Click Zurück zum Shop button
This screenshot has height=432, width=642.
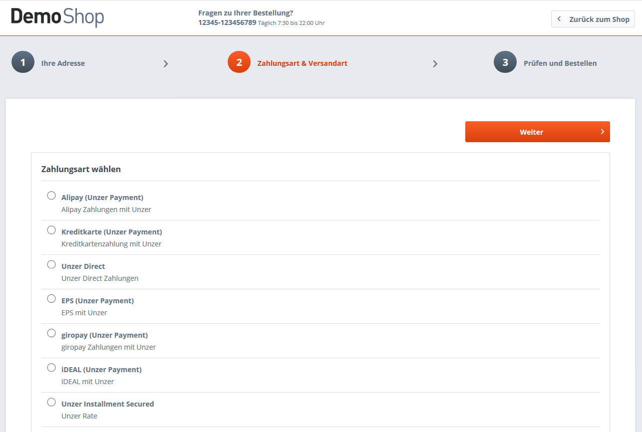pyautogui.click(x=593, y=19)
